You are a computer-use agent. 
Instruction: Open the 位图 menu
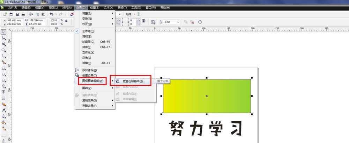click(x=95, y=7)
